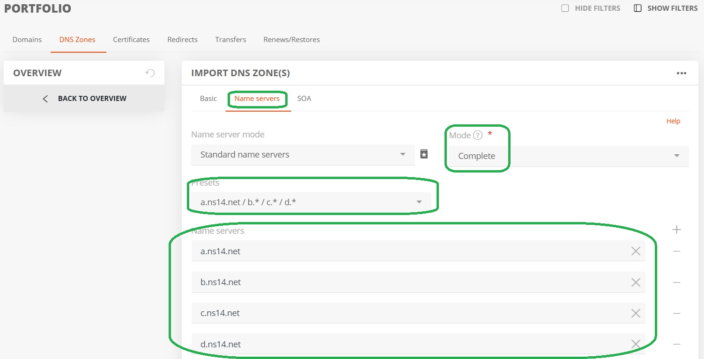This screenshot has width=704, height=359.
Task: Clear the a.ns14.net field with its X
Action: tap(636, 251)
